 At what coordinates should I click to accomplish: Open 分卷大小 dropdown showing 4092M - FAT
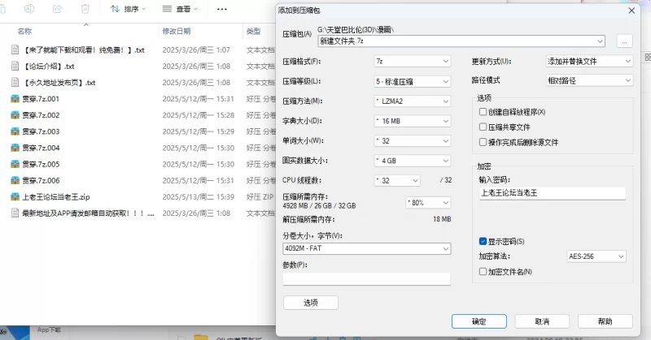(x=367, y=248)
